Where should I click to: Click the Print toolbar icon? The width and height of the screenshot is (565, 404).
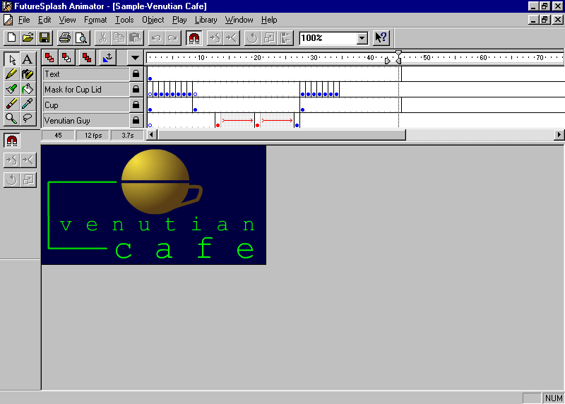pos(65,38)
